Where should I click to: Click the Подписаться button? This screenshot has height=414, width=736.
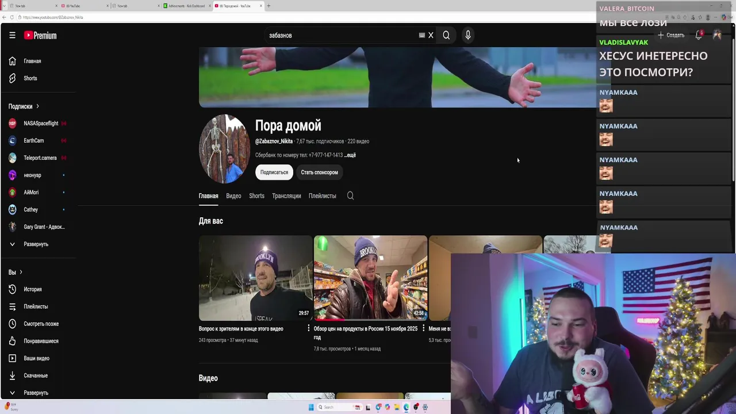tap(274, 172)
